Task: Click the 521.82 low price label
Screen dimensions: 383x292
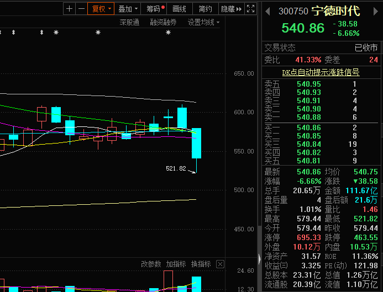Action: [176, 168]
